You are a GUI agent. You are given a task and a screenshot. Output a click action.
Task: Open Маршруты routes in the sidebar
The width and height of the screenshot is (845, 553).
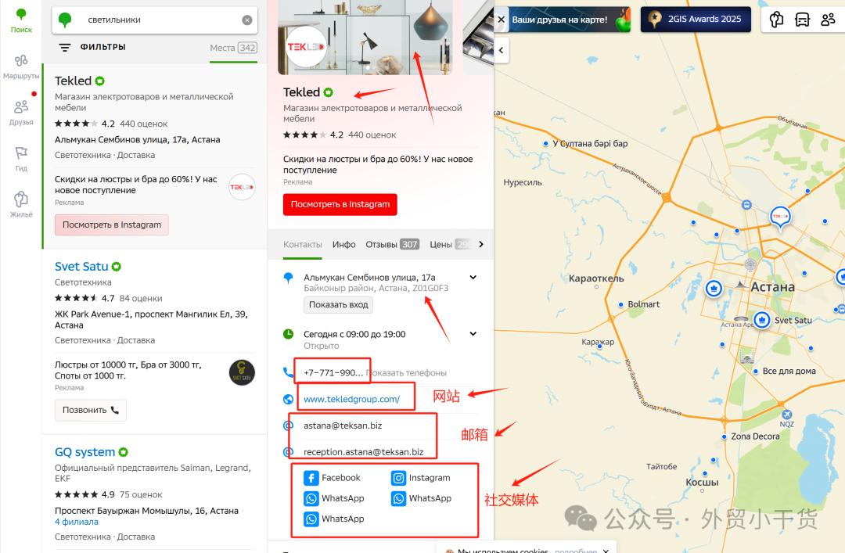point(21,66)
